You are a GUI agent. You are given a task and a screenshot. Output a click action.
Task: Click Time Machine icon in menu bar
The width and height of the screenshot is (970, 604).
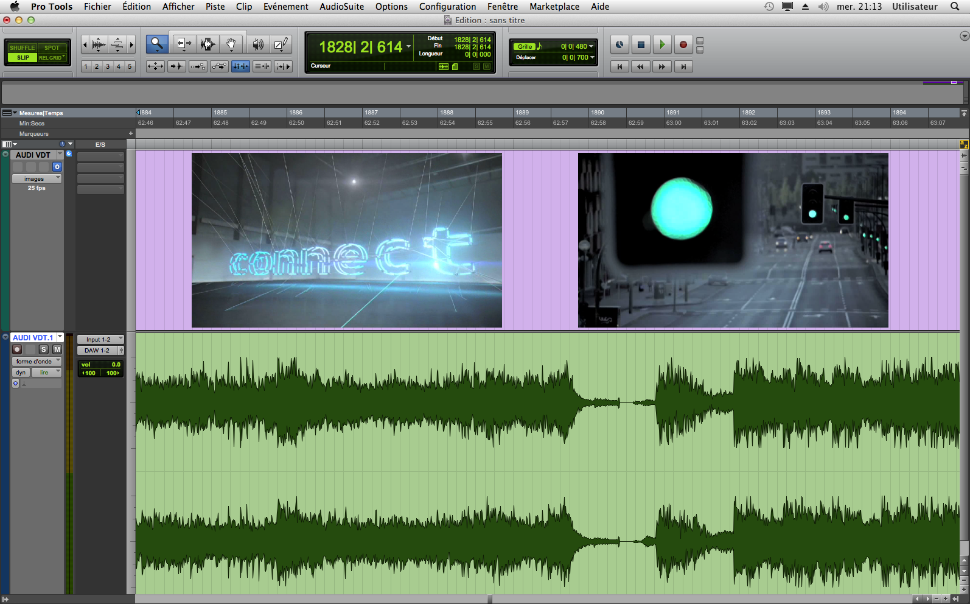(x=769, y=6)
